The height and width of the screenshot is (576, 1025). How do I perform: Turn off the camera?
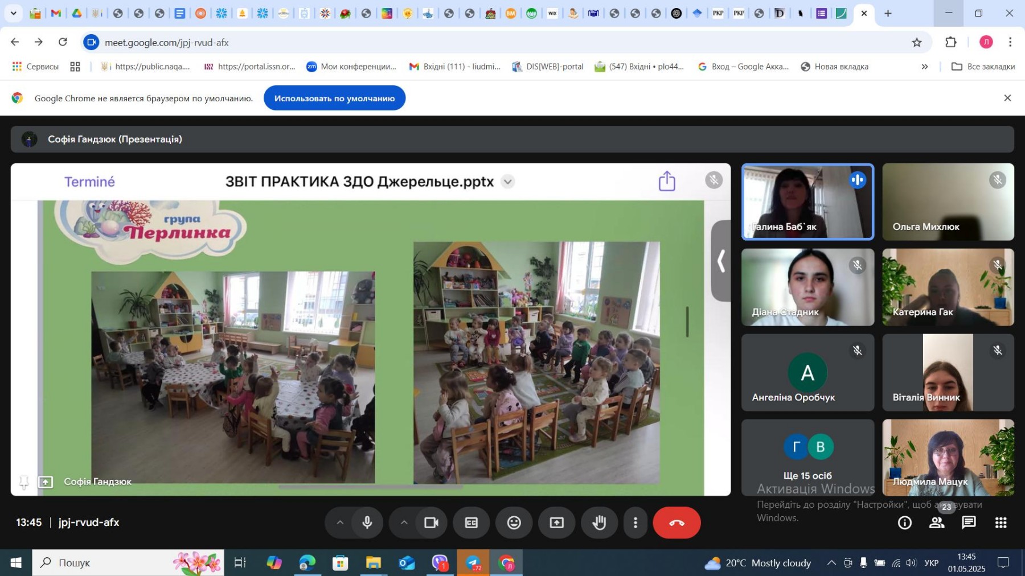[x=431, y=522]
